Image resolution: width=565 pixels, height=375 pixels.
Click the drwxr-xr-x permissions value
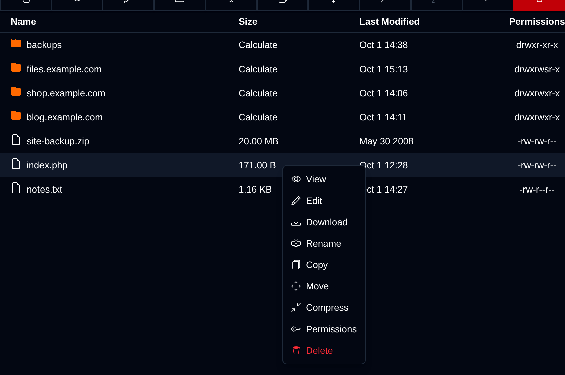[537, 45]
